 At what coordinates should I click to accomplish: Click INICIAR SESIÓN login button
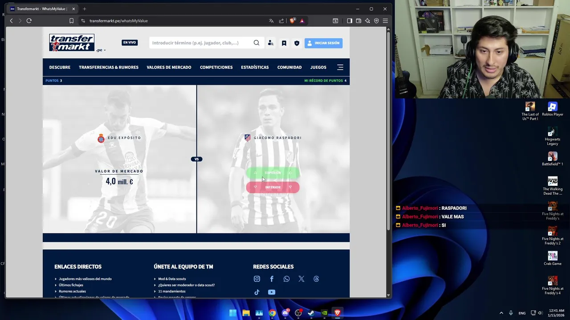(323, 43)
